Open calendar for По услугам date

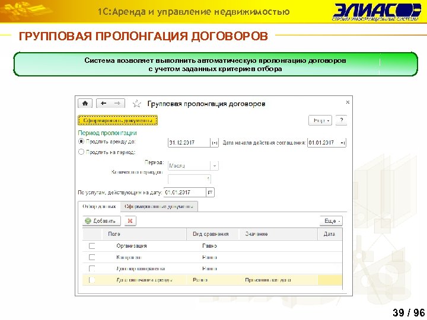click(210, 193)
